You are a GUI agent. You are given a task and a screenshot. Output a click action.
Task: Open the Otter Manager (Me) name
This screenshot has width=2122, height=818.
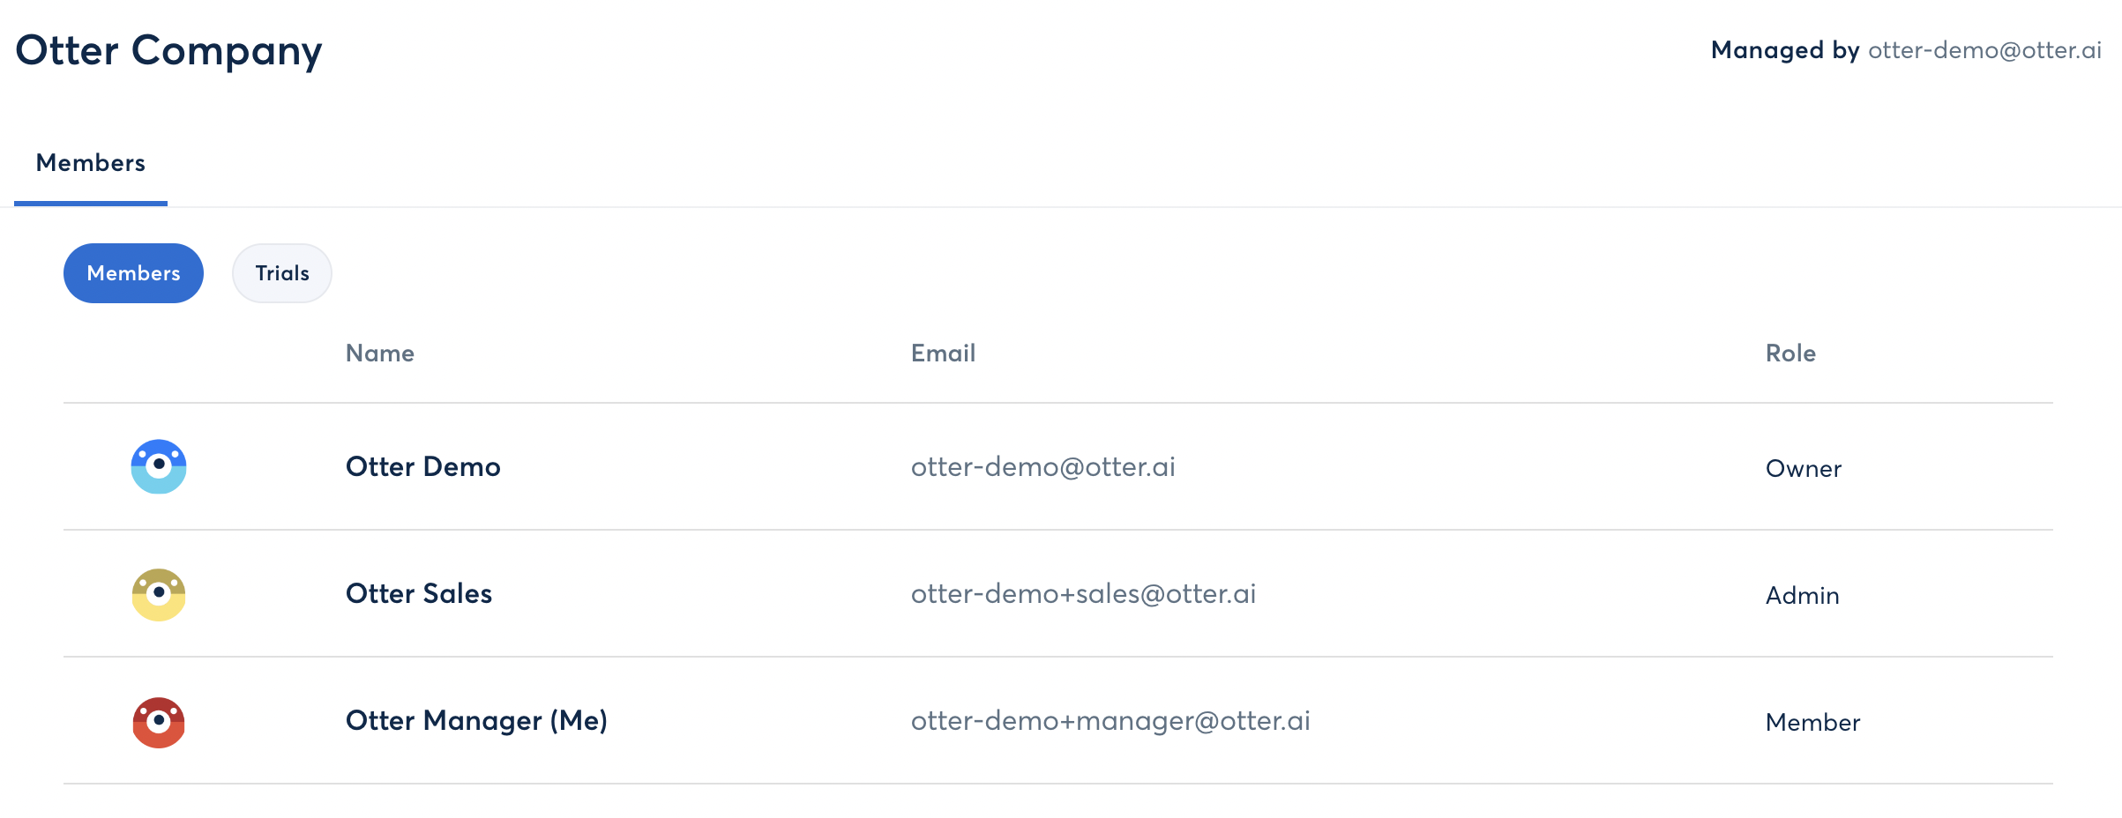point(476,721)
